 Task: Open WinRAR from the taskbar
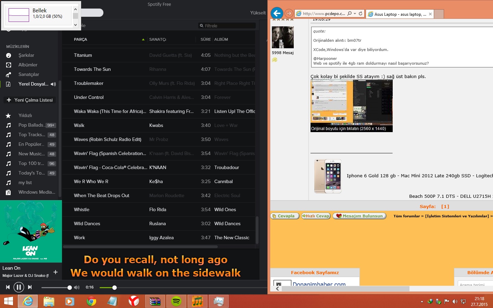point(155,301)
